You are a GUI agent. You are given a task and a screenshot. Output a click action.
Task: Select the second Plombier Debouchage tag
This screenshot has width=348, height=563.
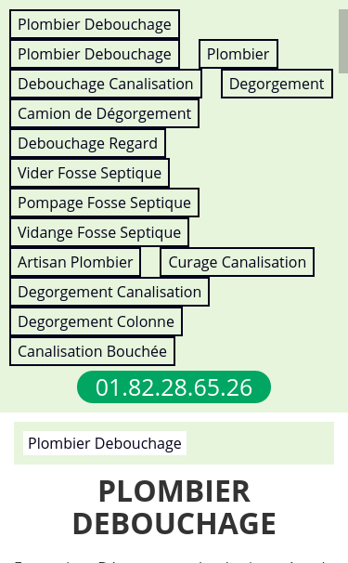(95, 54)
